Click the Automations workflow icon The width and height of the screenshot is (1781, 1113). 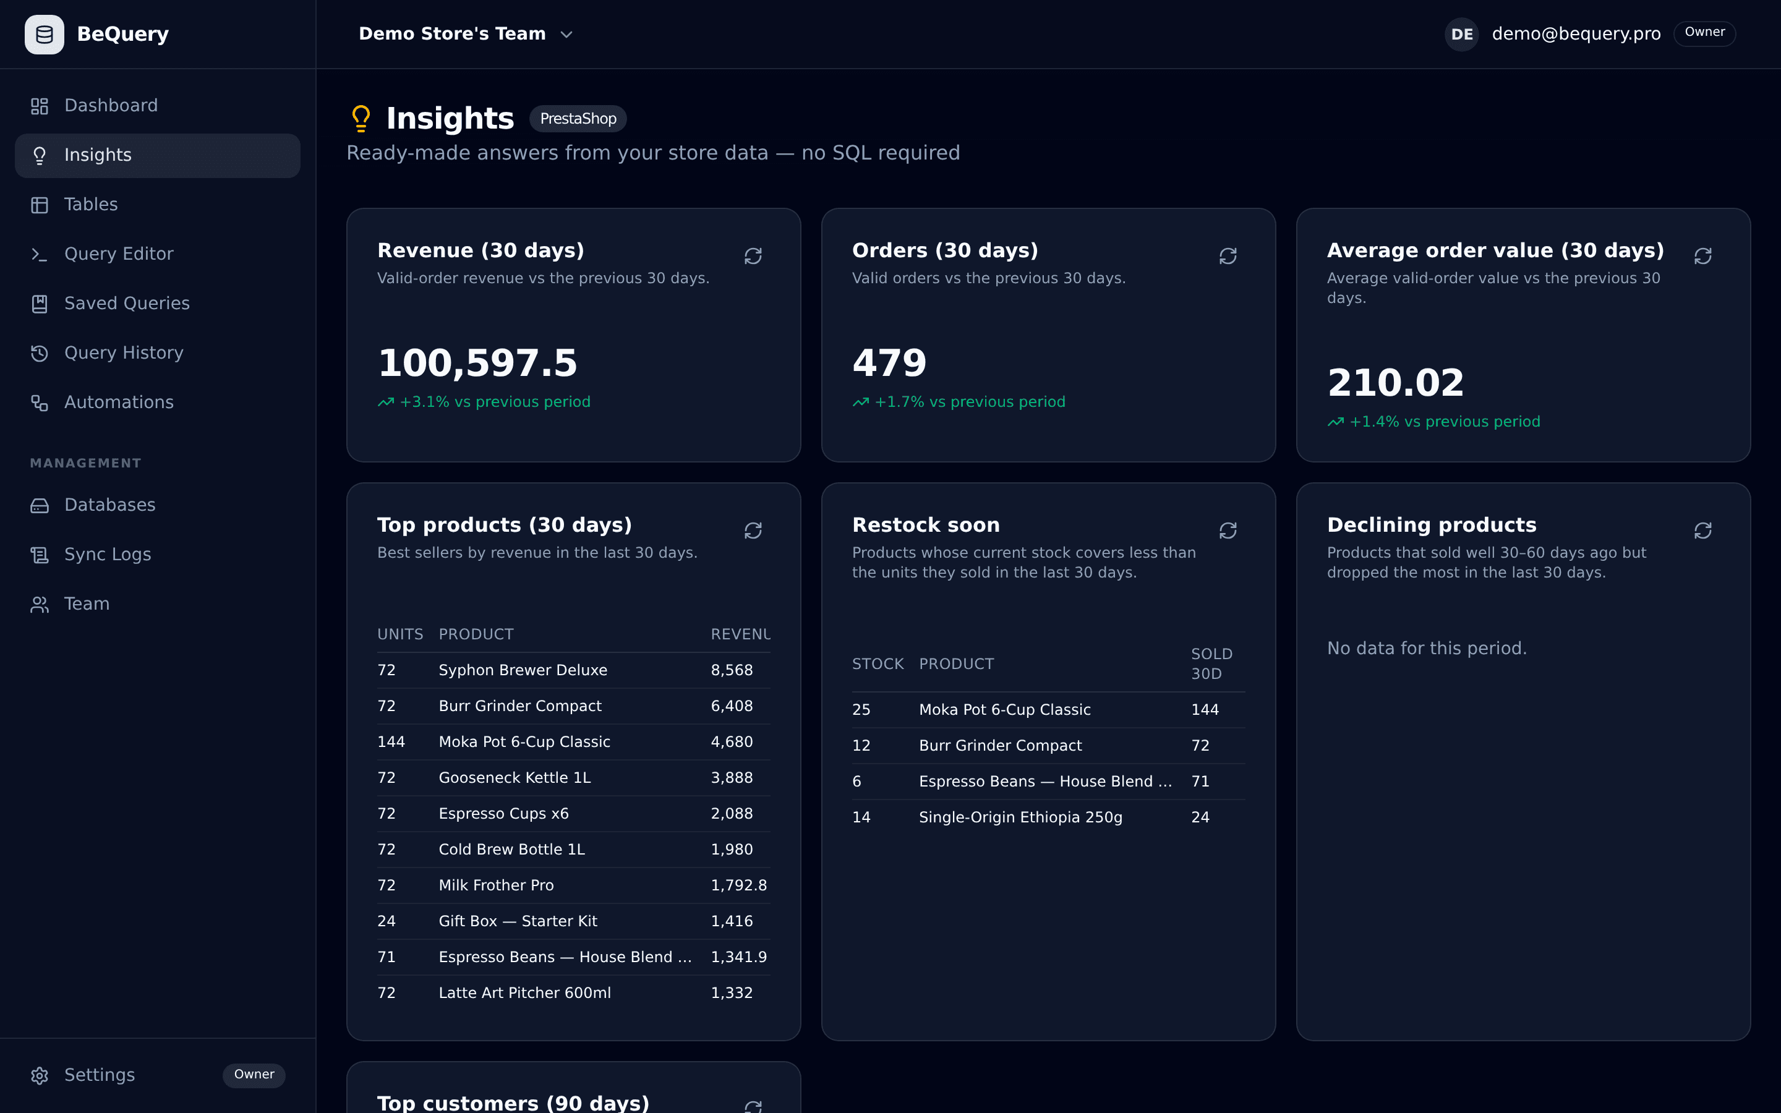click(x=40, y=402)
